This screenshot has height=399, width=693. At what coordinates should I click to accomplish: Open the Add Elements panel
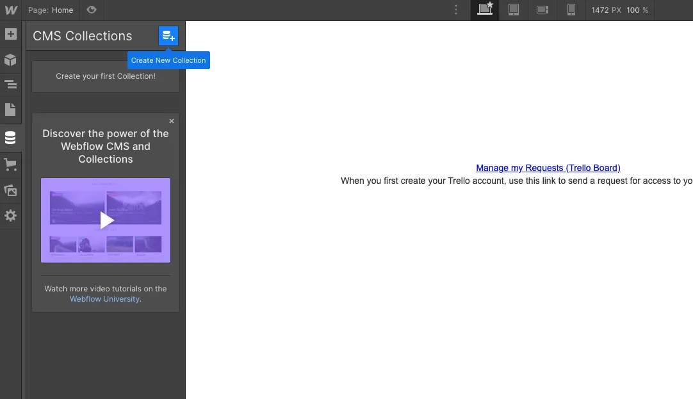tap(11, 34)
